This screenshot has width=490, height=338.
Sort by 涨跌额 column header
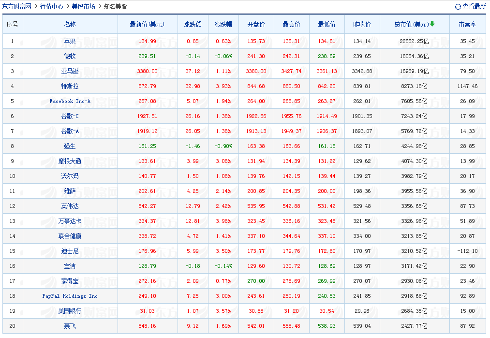193,24
